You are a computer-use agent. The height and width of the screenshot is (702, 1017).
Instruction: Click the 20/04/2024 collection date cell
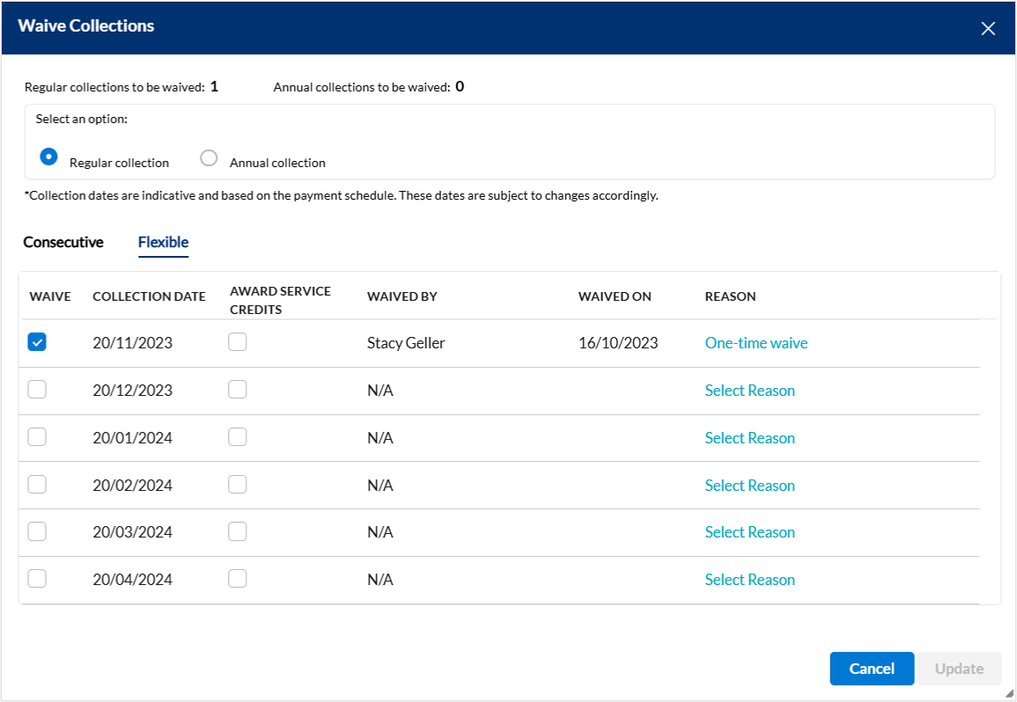pos(132,580)
